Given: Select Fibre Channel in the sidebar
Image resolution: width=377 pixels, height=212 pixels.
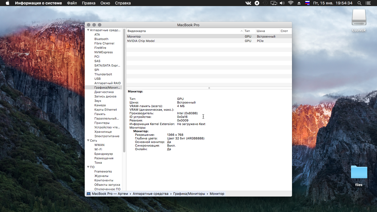Looking at the screenshot, I should 104,43.
